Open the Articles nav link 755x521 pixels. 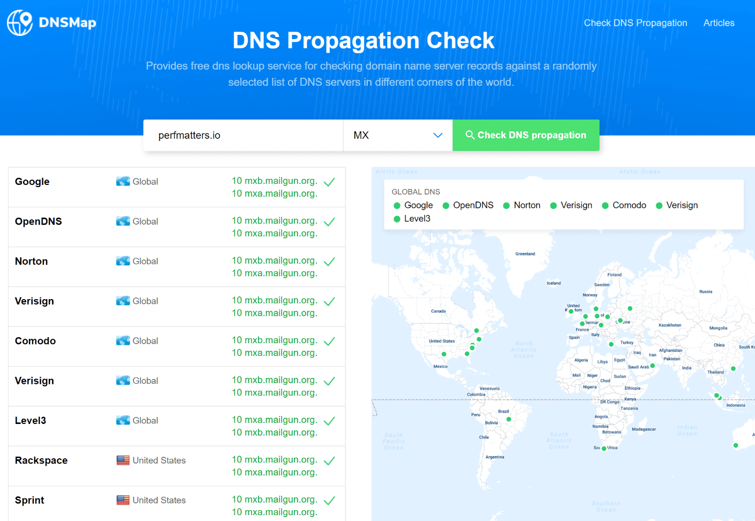click(x=719, y=23)
